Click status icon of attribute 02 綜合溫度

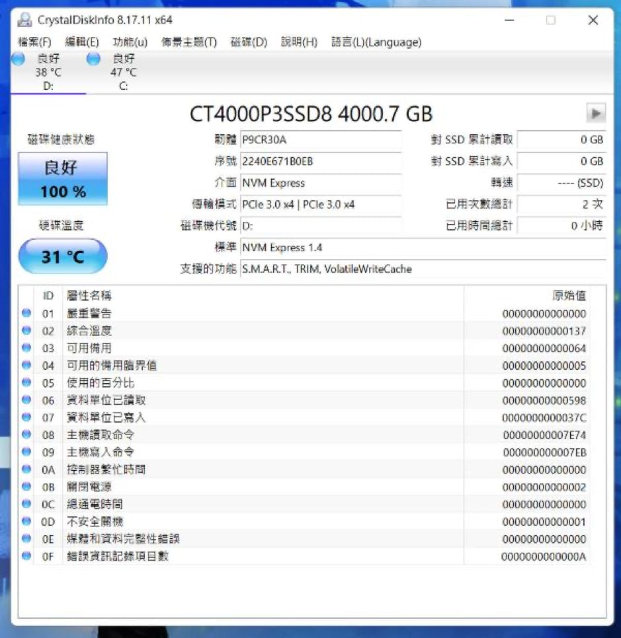(26, 330)
